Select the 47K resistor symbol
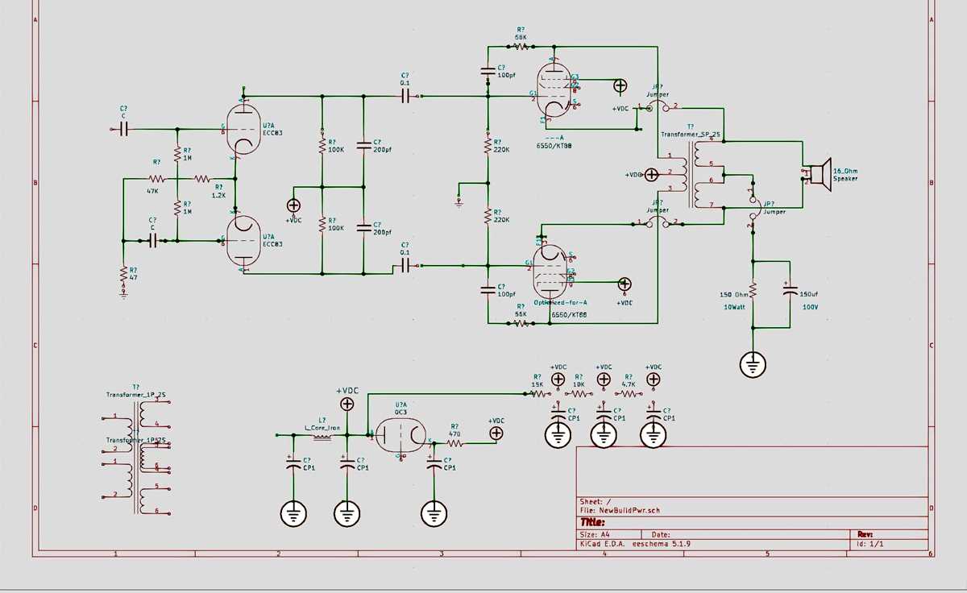967x593 pixels. click(156, 179)
